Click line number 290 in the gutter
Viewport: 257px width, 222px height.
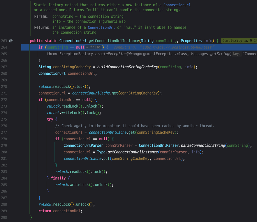(4, 218)
